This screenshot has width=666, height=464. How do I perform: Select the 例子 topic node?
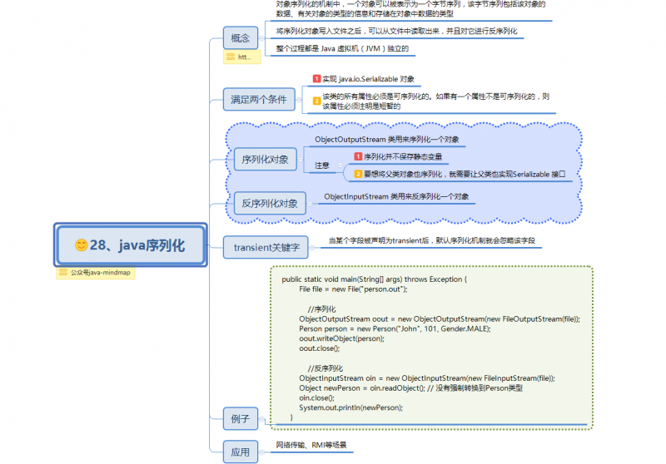(241, 417)
